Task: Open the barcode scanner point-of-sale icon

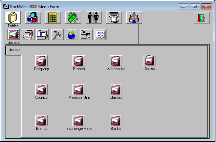Action: pyautogui.click(x=114, y=18)
